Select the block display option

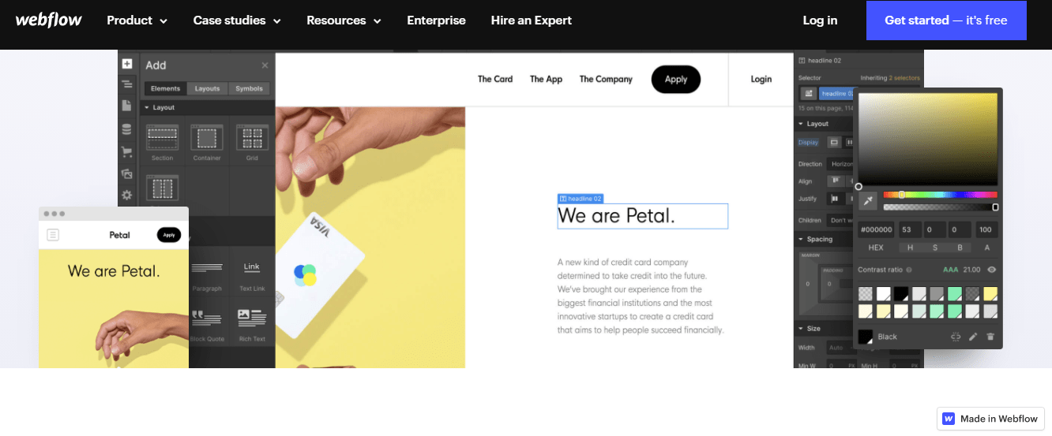[x=833, y=143]
